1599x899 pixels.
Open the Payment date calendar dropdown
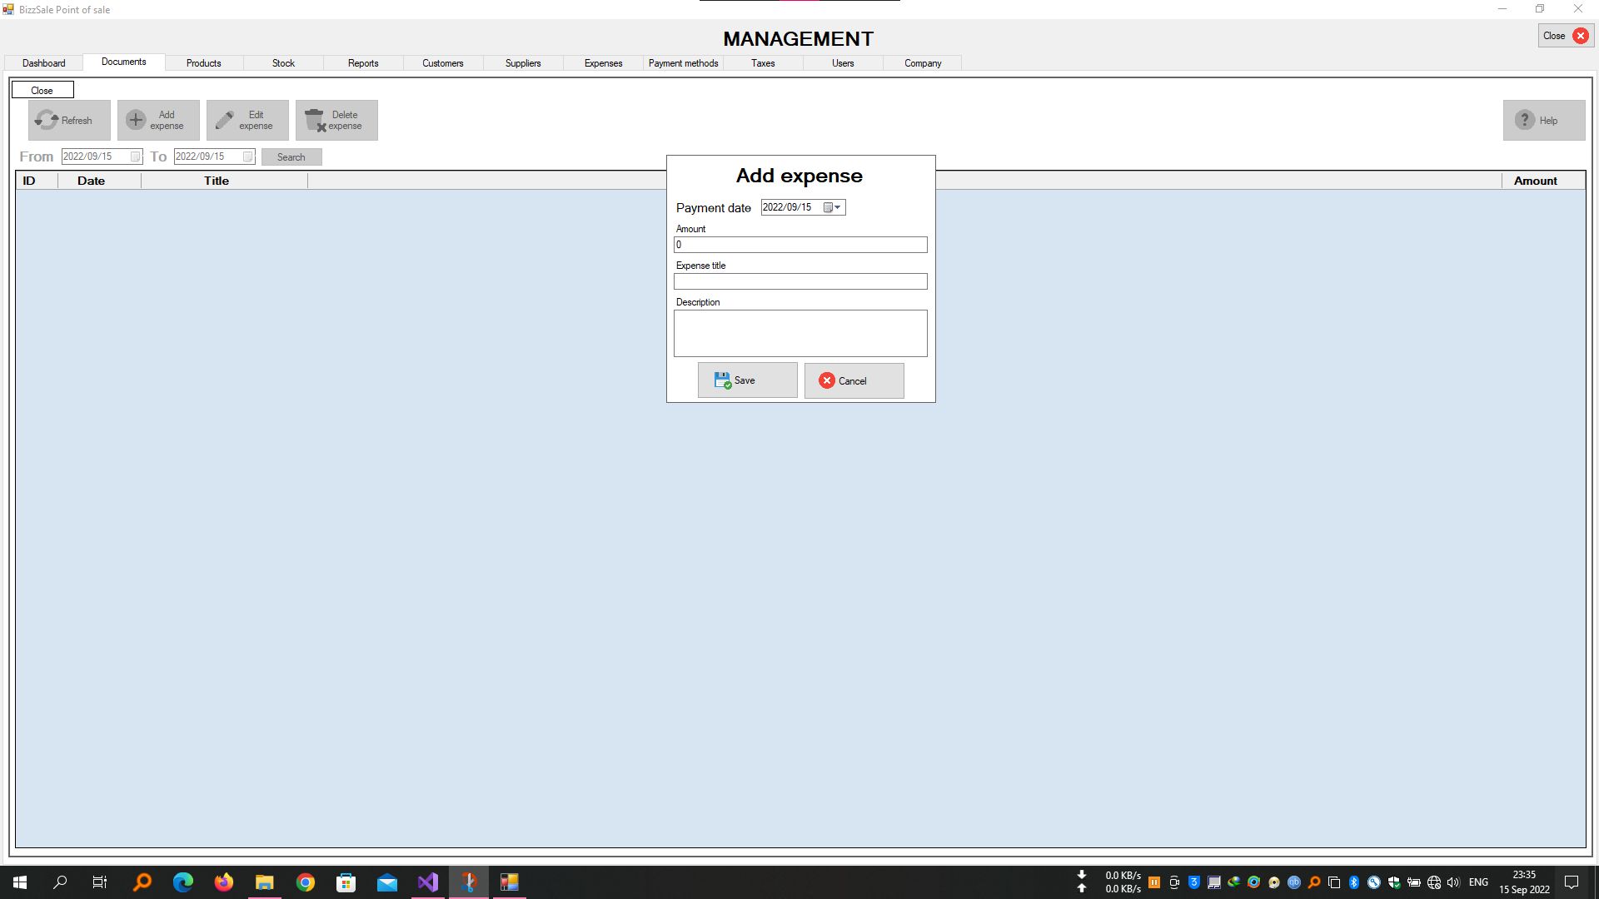(x=832, y=207)
